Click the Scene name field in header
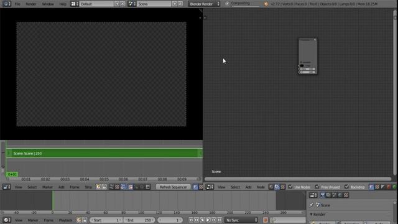This screenshot has width=398, height=224. pyautogui.click(x=154, y=4)
